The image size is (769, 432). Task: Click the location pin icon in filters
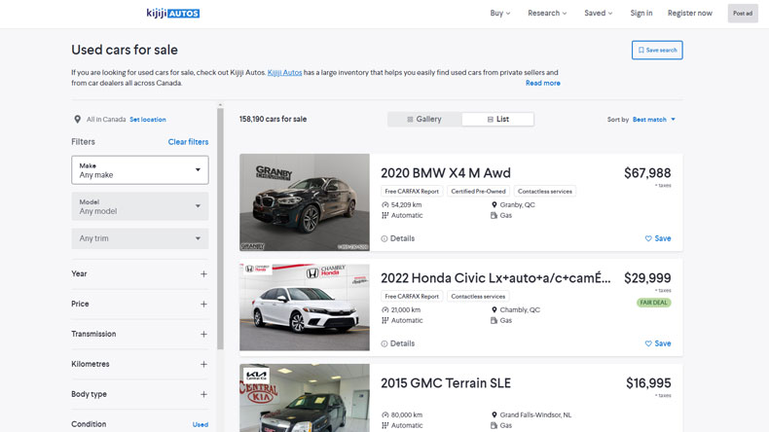(78, 120)
